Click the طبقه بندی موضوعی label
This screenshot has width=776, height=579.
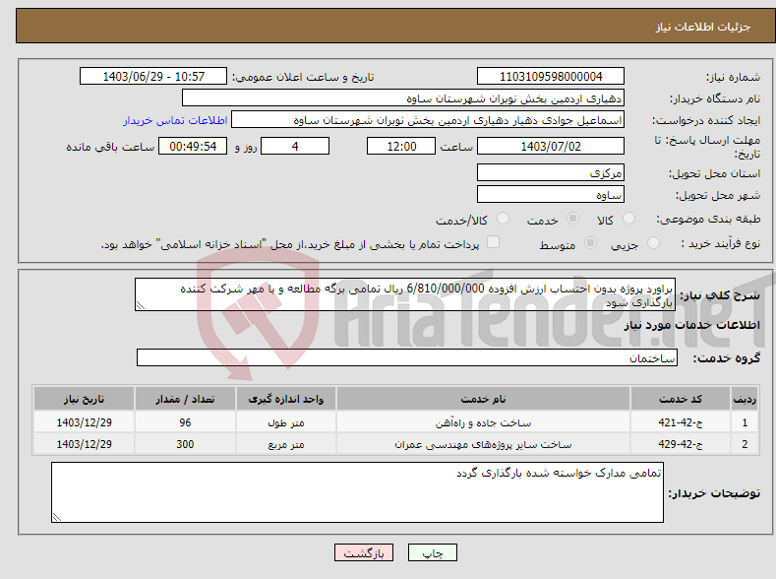708,219
